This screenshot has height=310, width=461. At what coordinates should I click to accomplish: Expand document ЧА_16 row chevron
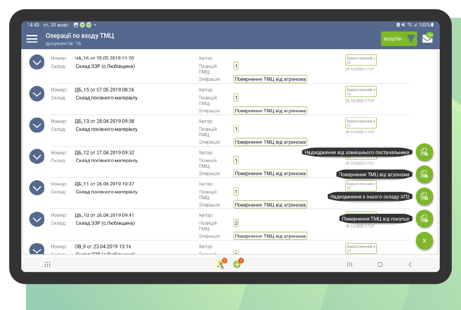pos(37,62)
